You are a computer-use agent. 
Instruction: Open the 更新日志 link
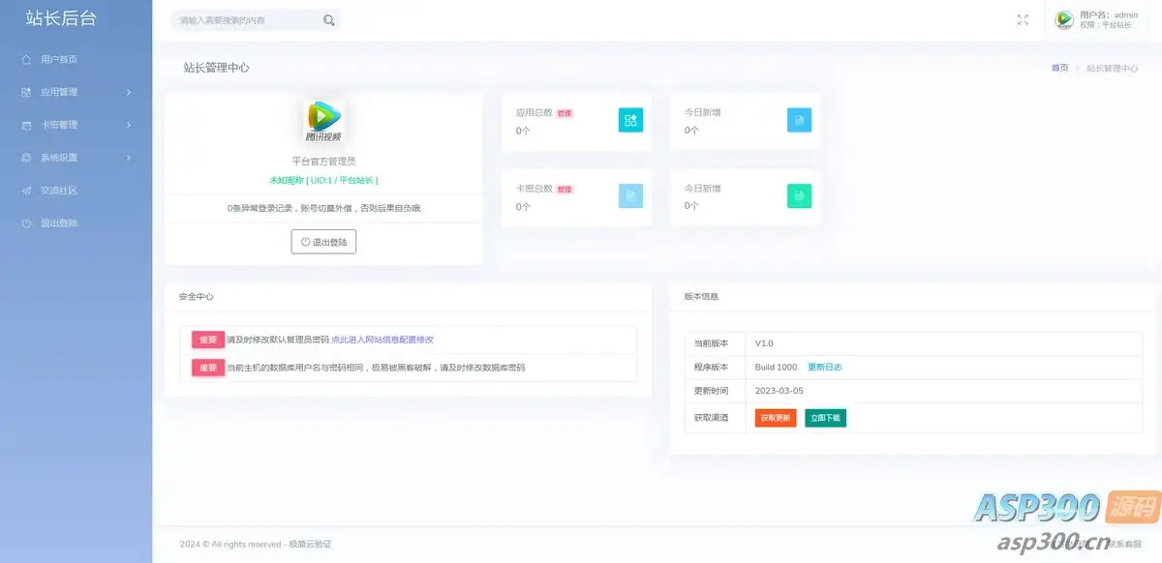point(825,368)
